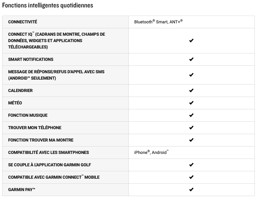This screenshot has width=258, height=201.
Task: Click the checkmark in the Connect IQ row
Action: click(191, 41)
